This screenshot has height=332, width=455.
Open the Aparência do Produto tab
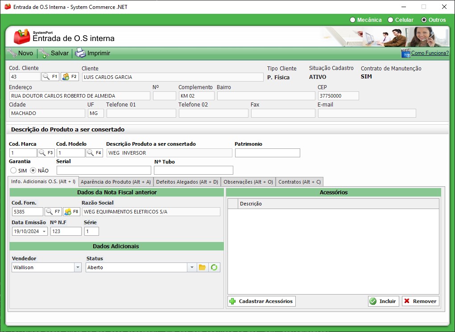116,182
